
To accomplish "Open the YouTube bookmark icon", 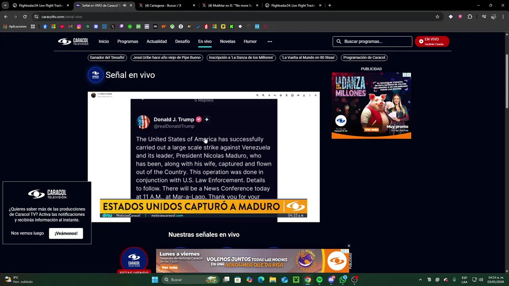I will 62,27.
